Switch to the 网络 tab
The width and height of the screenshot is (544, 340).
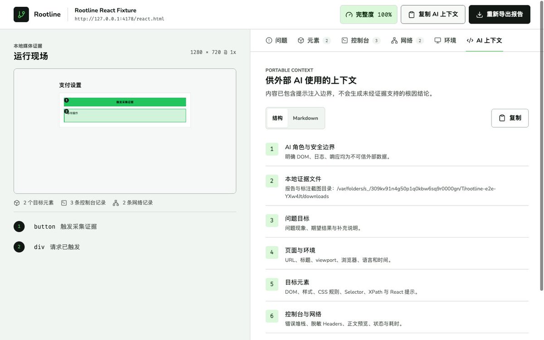pyautogui.click(x=408, y=40)
